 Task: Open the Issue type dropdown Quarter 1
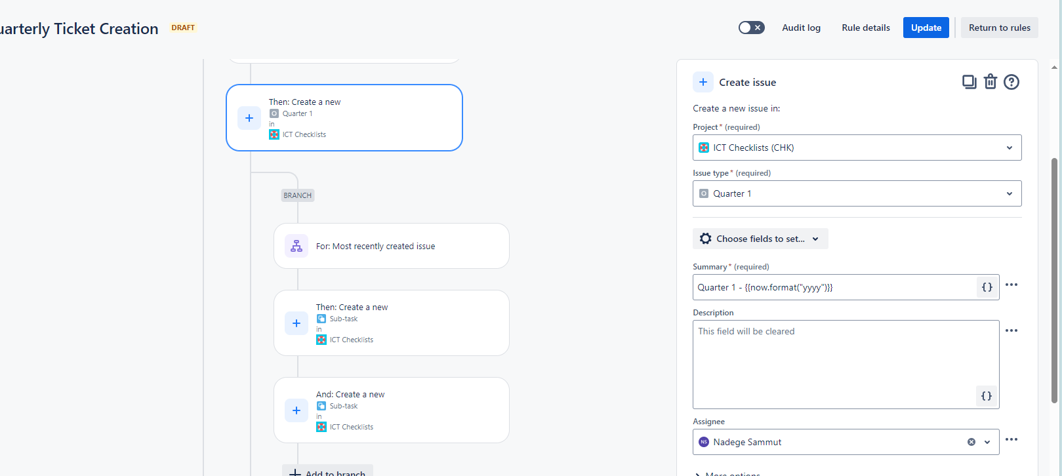857,193
